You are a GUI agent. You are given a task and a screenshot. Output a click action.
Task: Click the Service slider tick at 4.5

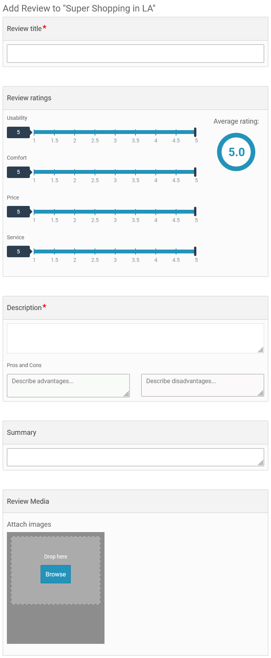(176, 251)
